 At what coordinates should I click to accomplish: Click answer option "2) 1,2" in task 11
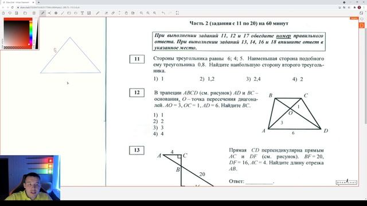[207, 79]
